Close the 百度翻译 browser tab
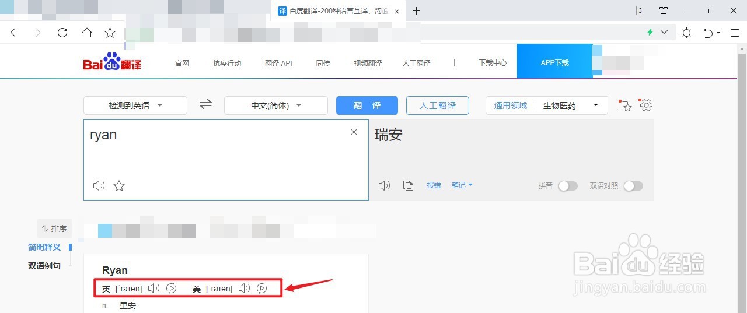 point(397,11)
